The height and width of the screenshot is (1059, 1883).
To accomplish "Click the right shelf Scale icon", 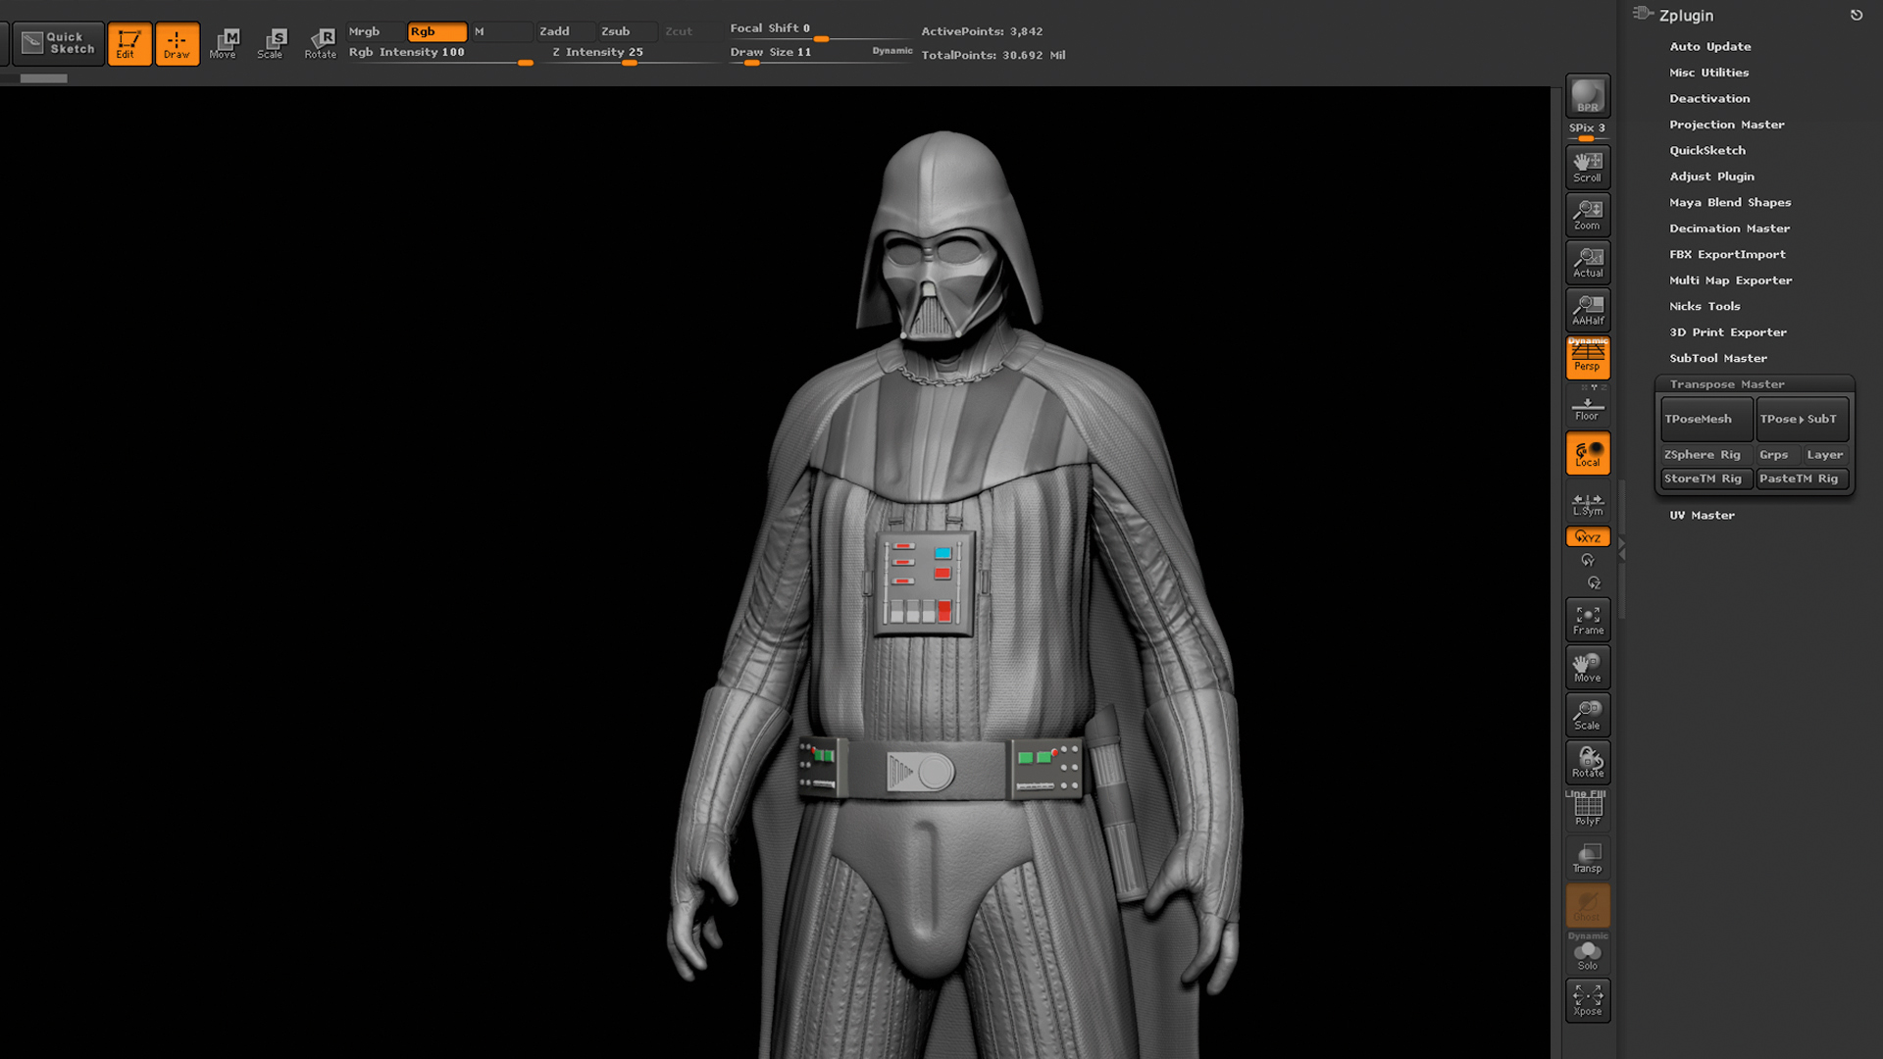I will [1588, 715].
